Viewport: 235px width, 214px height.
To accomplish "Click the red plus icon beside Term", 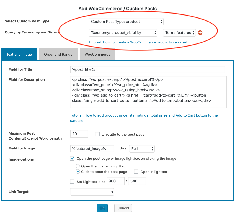I will click(x=200, y=33).
